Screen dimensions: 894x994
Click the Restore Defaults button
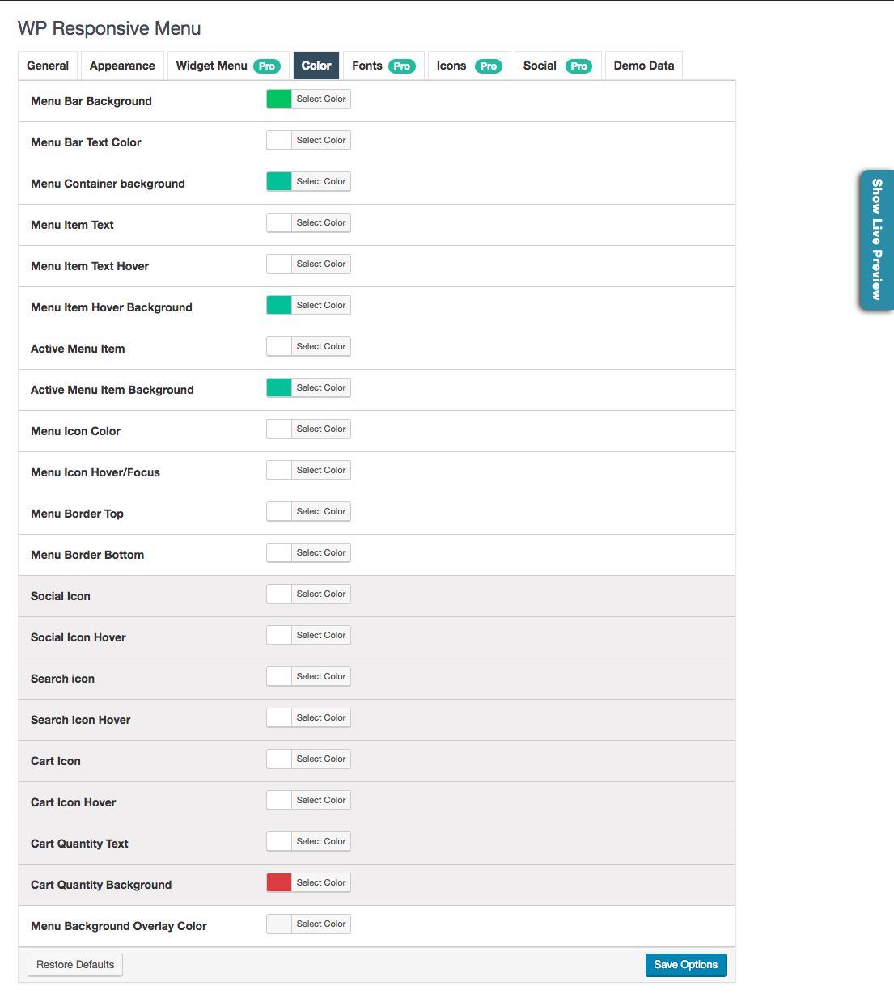[x=74, y=965]
